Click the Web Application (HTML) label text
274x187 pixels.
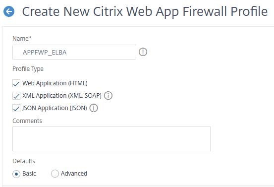(55, 83)
